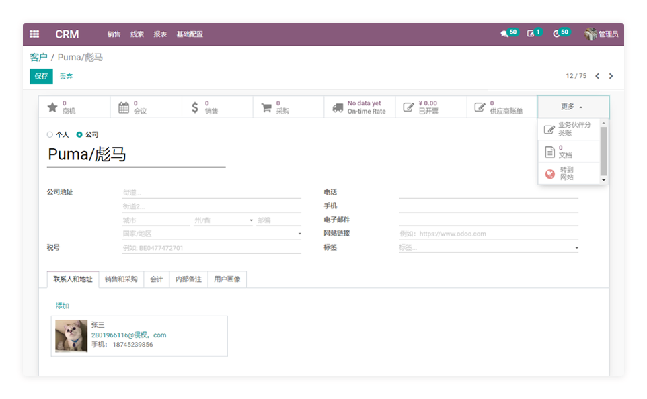
Task: Open the 供应商账单 vendor bills button
Action: (502, 107)
